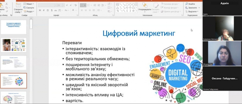Toggle underline П formatting
This screenshot has height=104, width=242.
coord(48,10)
